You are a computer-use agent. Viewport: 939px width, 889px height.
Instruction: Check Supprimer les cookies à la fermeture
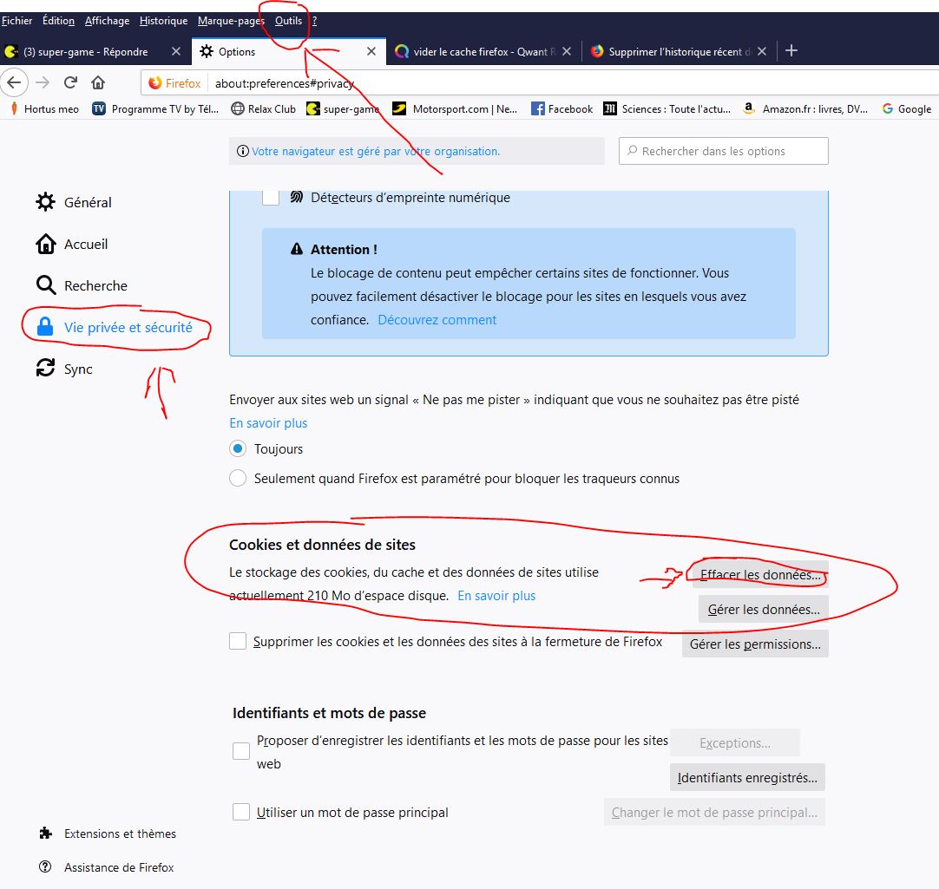pyautogui.click(x=238, y=642)
